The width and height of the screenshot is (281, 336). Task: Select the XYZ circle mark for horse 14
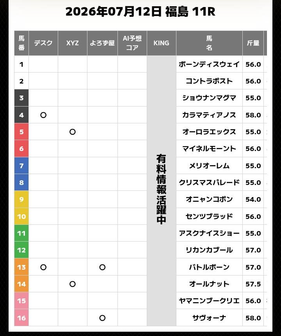click(x=73, y=284)
